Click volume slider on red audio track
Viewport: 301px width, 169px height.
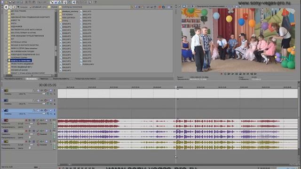pos(32,123)
